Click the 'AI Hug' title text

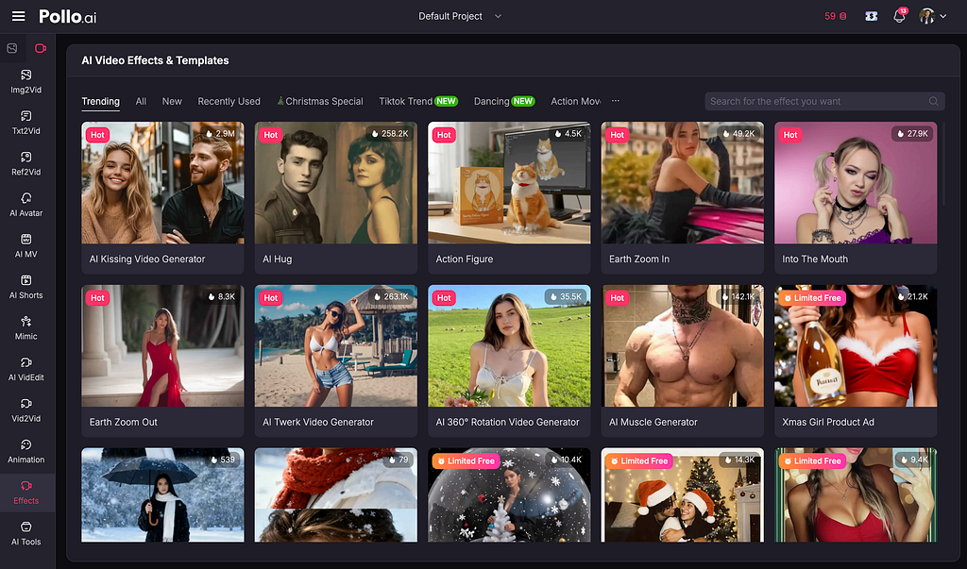277,259
